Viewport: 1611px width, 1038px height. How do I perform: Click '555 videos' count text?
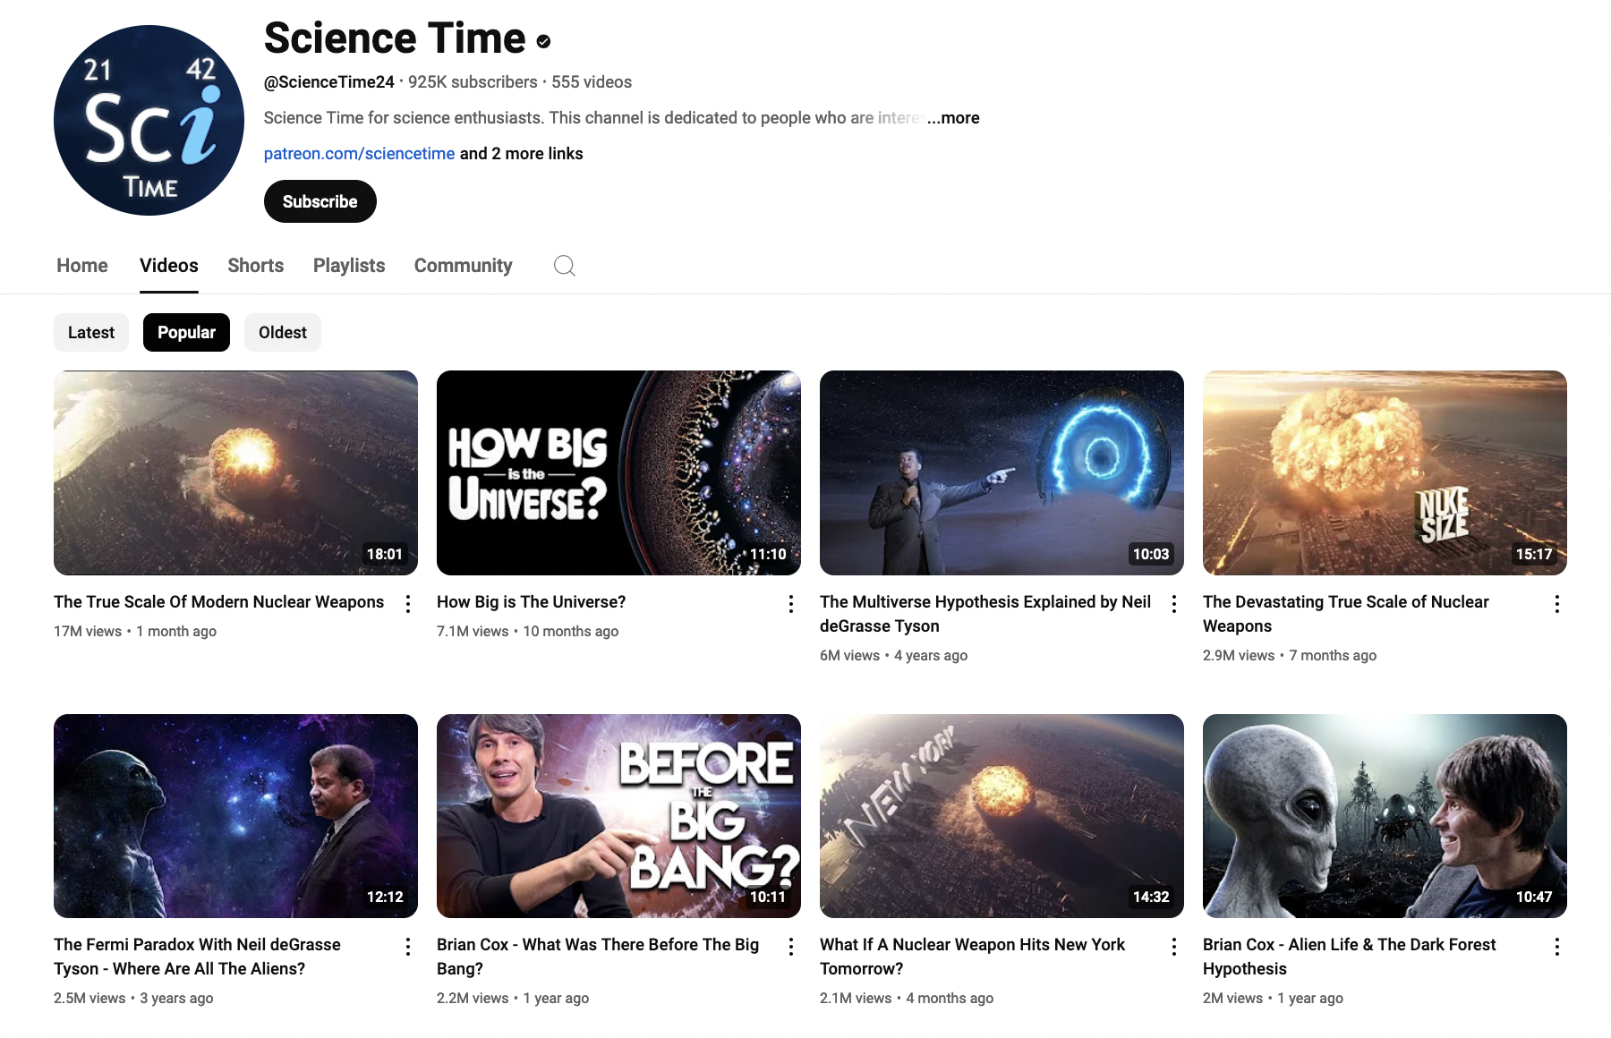592,82
